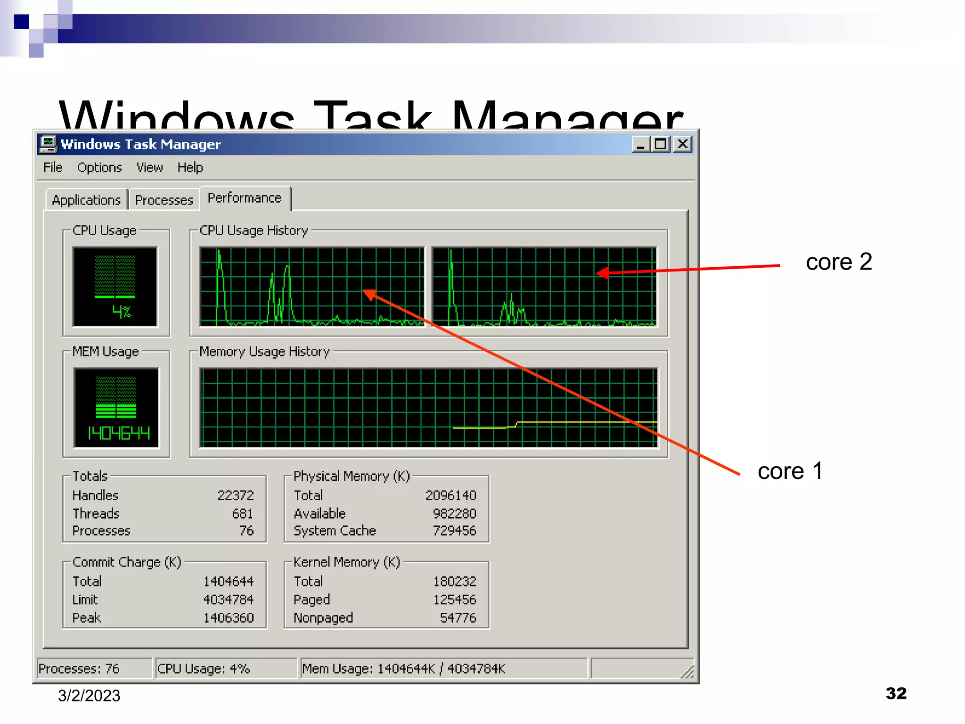Select the Performance tab
The image size is (965, 724).
(x=245, y=198)
